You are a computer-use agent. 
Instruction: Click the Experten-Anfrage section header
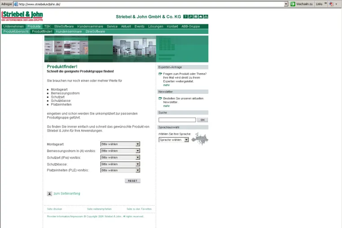pyautogui.click(x=183, y=67)
